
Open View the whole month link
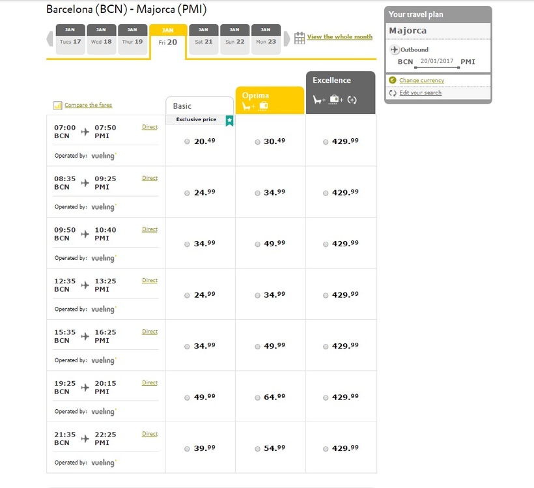[x=339, y=37]
